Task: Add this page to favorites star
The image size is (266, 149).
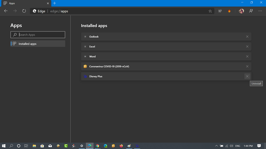Action: pos(210,11)
